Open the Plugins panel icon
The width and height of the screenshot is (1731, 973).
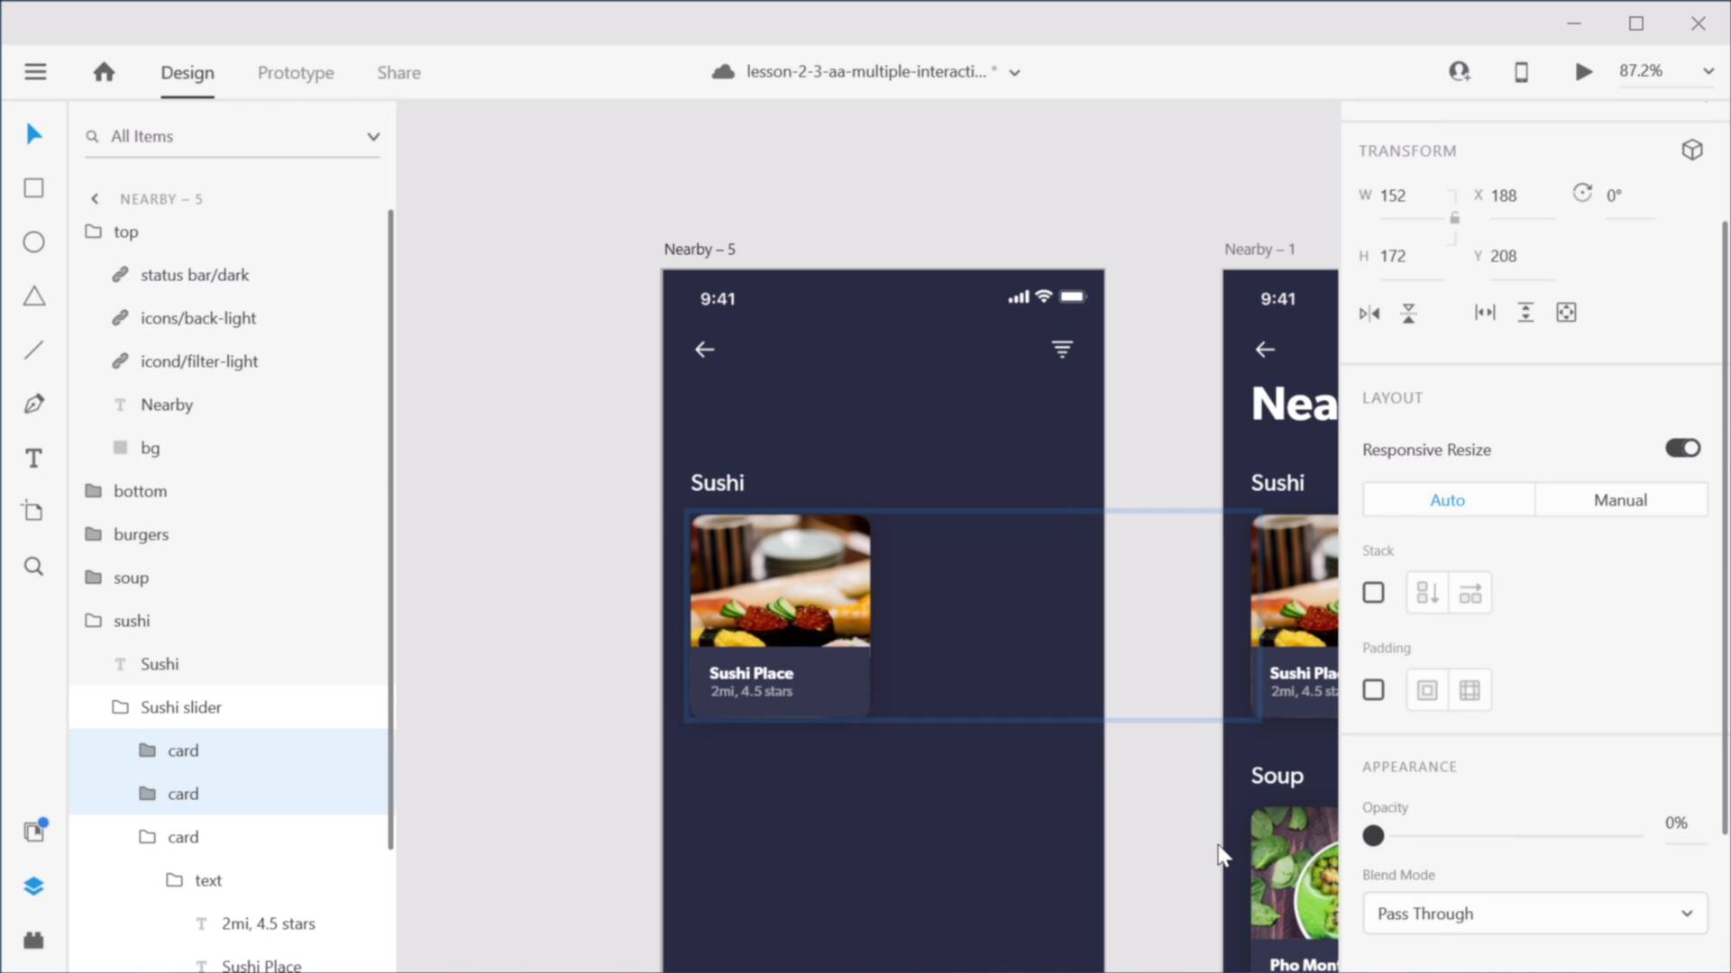click(33, 941)
